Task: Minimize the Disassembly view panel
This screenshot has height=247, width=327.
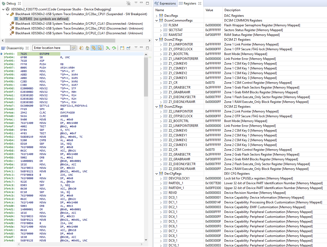Action: point(141,48)
